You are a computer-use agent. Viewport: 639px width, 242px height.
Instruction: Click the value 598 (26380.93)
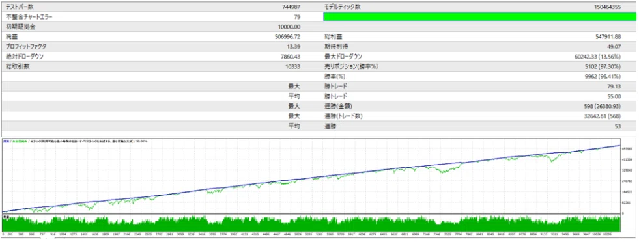pos(603,106)
